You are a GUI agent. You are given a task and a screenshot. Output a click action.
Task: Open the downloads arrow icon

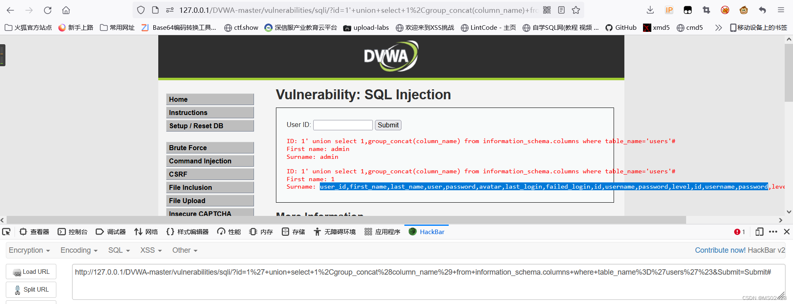[650, 10]
